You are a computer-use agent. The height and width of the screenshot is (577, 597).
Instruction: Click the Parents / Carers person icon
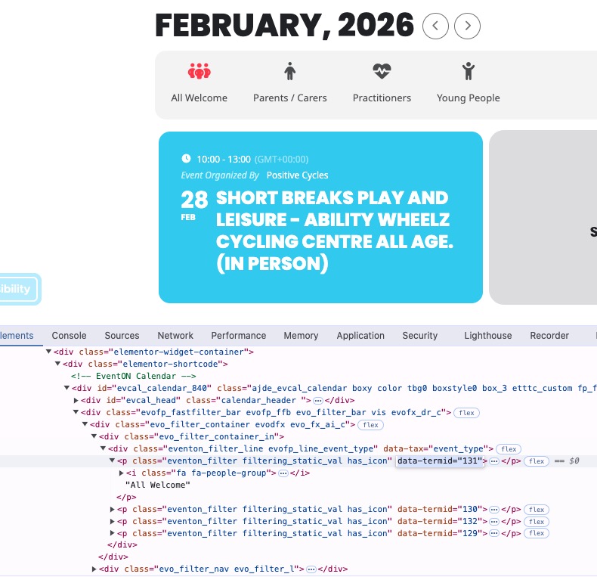click(289, 72)
